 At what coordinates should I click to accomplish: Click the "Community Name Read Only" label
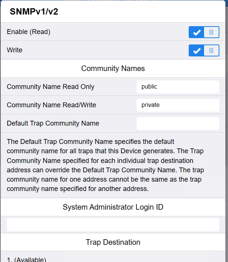click(51, 87)
